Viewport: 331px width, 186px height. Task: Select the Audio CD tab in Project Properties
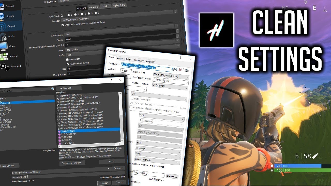pyautogui.click(x=151, y=62)
